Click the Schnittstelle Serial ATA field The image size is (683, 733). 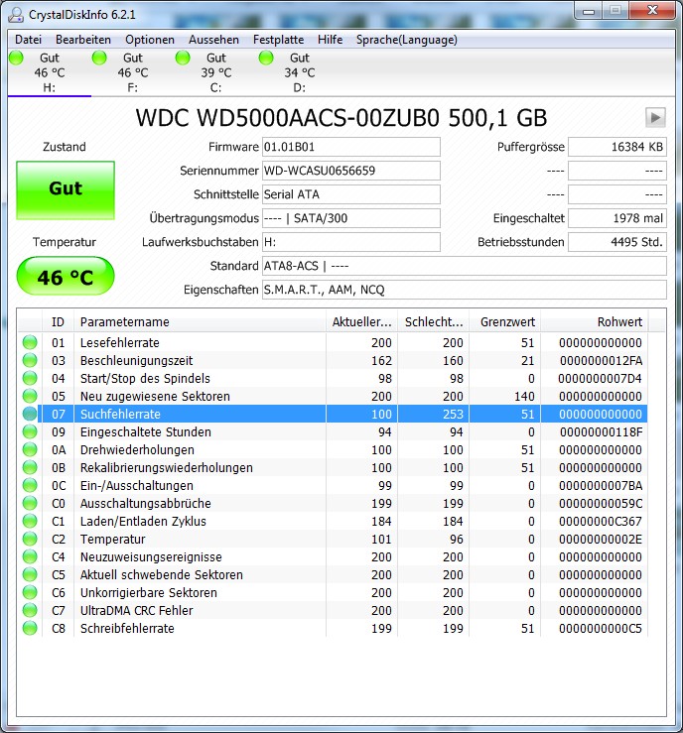(x=350, y=194)
